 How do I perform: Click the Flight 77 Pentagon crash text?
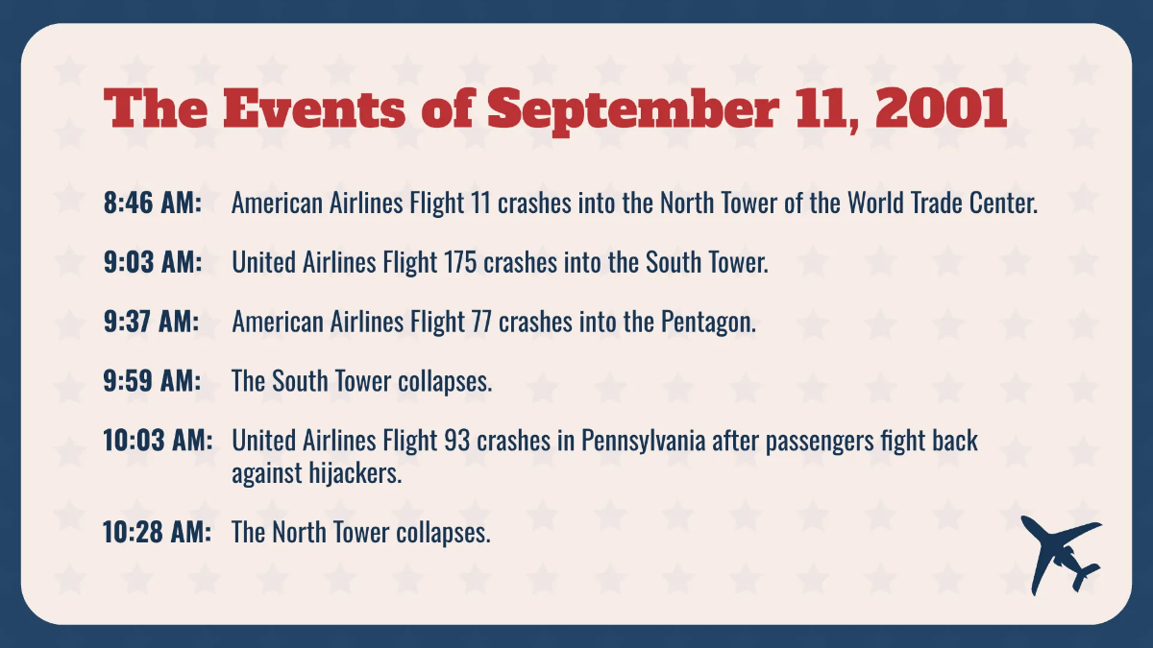tap(494, 323)
